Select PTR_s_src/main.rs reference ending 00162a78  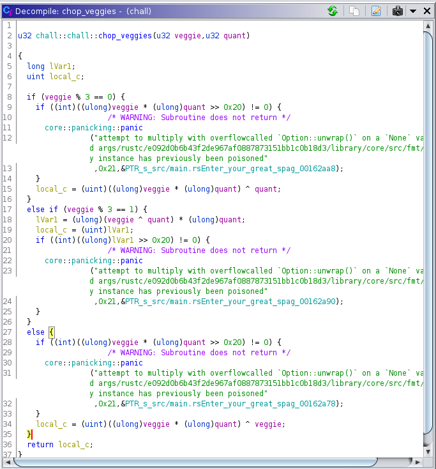(230, 404)
